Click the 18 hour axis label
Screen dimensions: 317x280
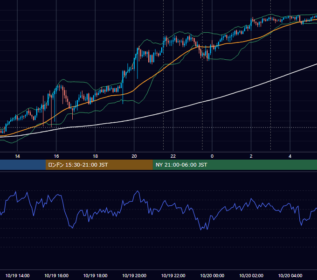[x=95, y=156]
